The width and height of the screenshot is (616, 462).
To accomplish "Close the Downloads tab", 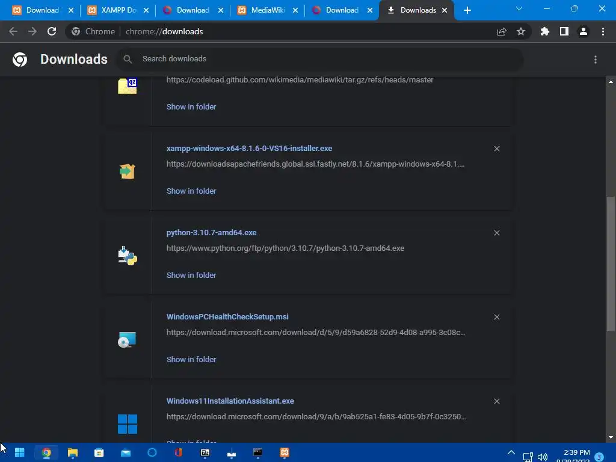I will [445, 10].
